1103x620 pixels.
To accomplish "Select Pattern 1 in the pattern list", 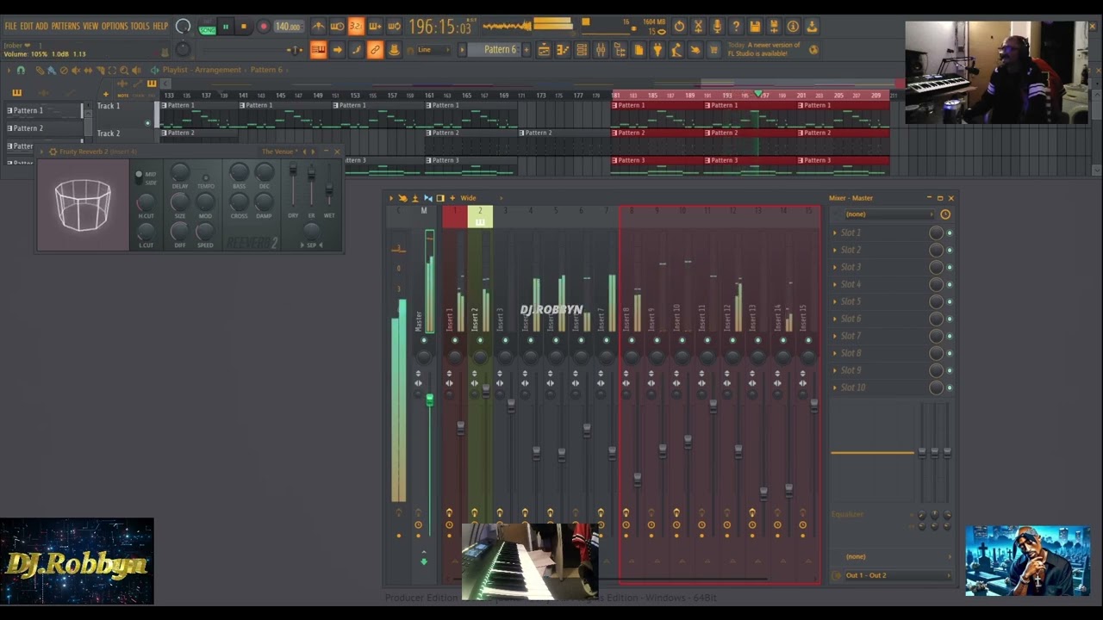I will pos(43,110).
